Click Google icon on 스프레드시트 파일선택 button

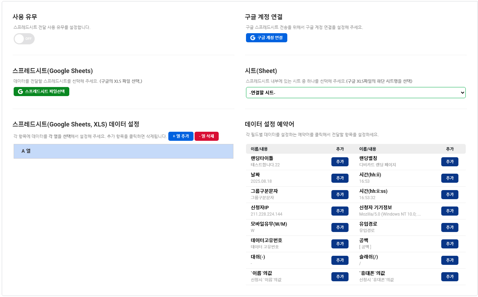(20, 92)
